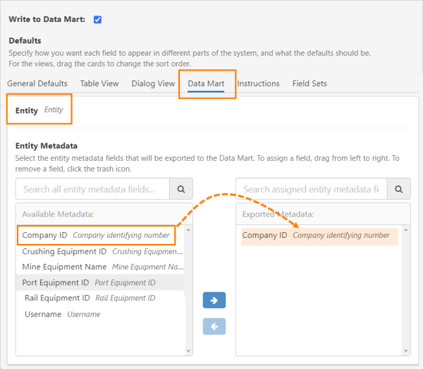Open the Instructions tab
The image size is (423, 369).
click(258, 83)
